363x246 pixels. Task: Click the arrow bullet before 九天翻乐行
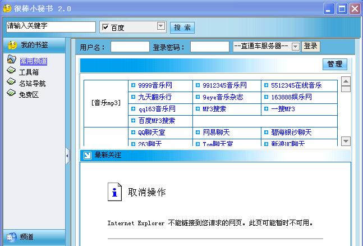[x=133, y=97]
